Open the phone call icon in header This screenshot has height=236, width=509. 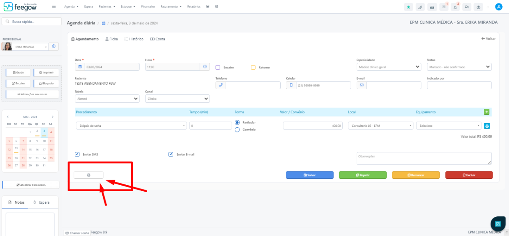tap(420, 7)
